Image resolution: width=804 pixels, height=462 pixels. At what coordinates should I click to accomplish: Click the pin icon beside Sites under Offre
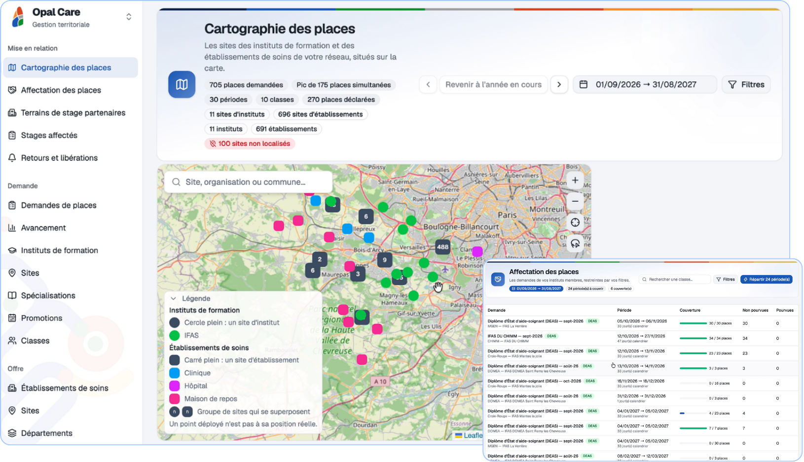tap(12, 410)
